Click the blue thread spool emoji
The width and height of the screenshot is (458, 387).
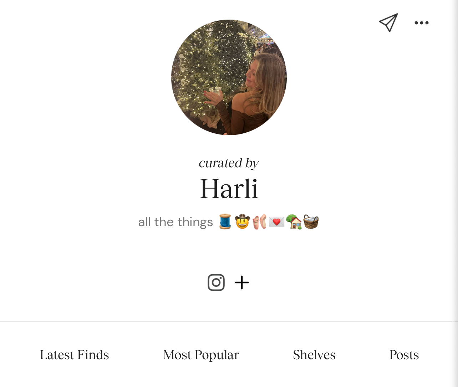(225, 221)
